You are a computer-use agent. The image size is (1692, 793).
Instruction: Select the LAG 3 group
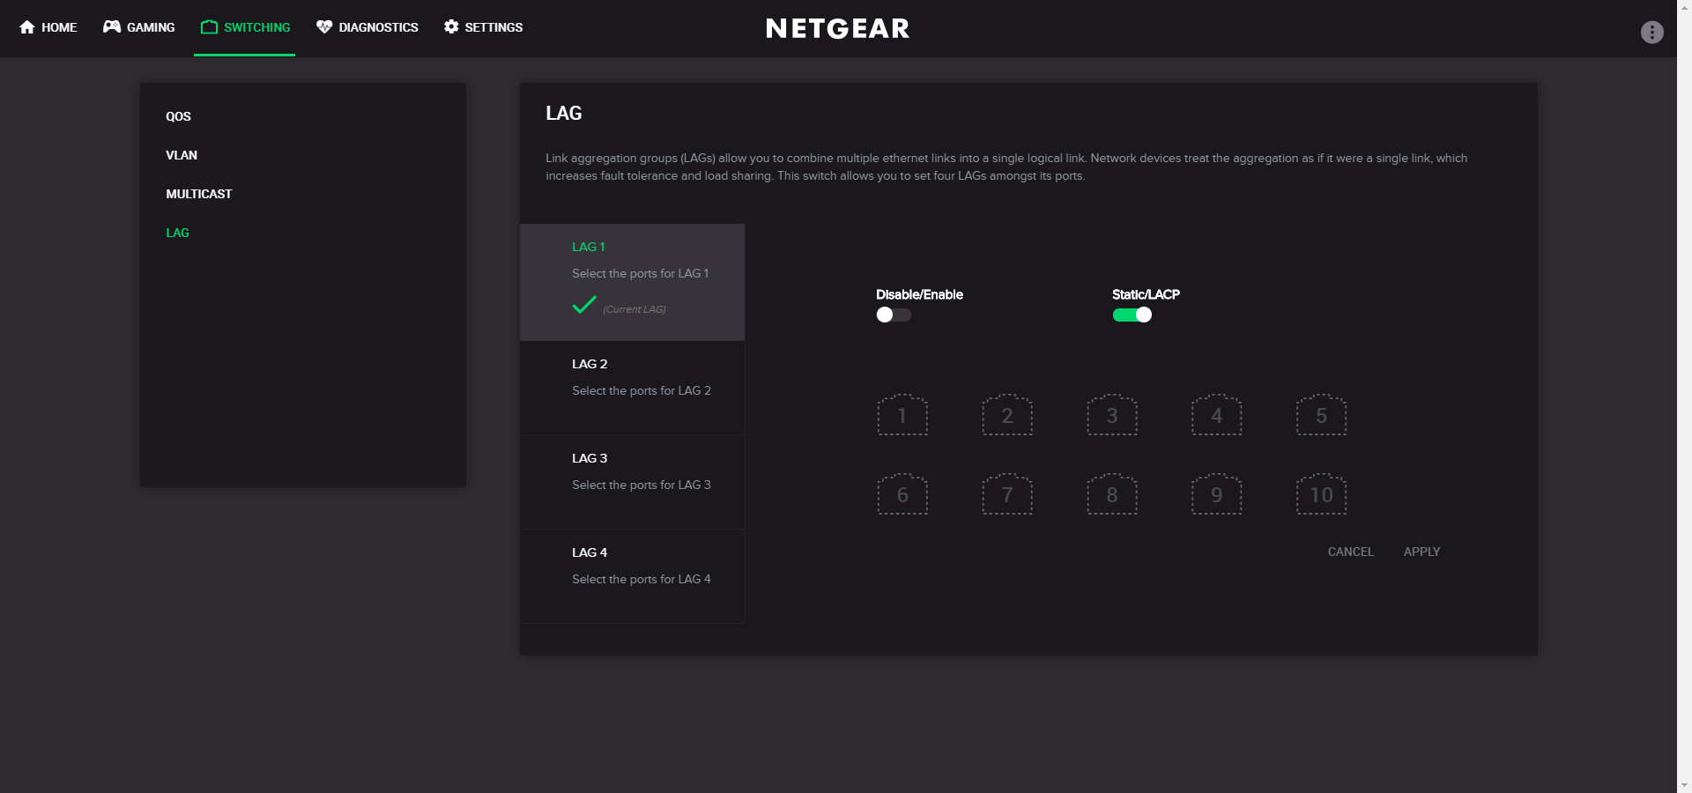633,482
